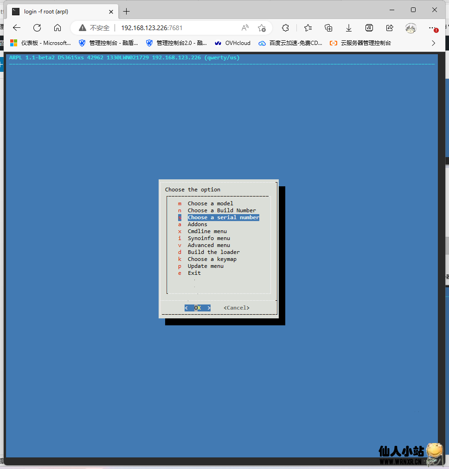Image resolution: width=449 pixels, height=469 pixels.
Task: Select the 'Build the loader' menu option
Action: 213,252
